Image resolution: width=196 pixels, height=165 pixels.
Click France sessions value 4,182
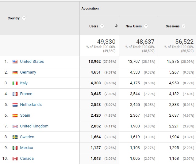(174, 94)
